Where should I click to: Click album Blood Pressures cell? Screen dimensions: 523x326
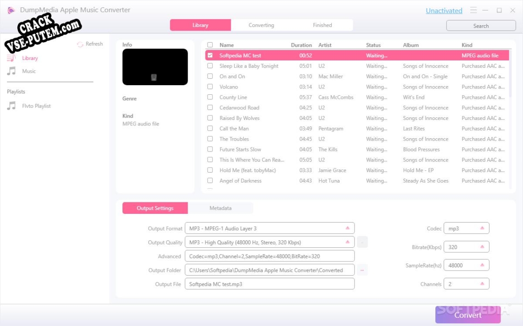421,149
